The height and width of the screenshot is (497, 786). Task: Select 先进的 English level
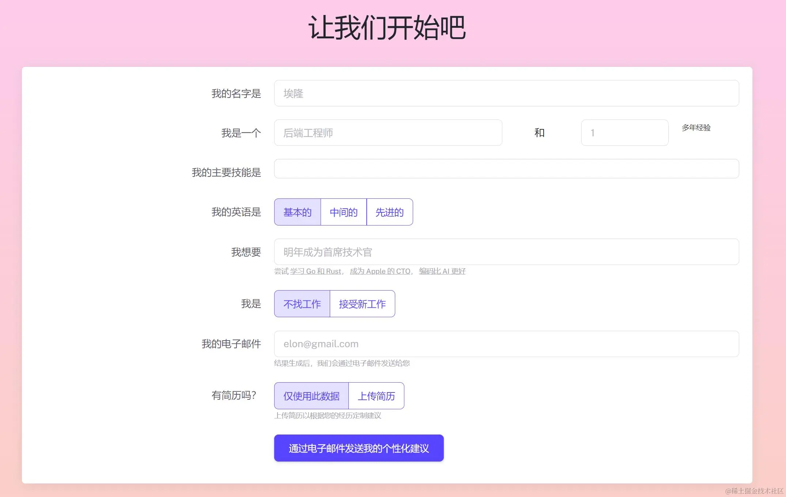click(x=390, y=212)
